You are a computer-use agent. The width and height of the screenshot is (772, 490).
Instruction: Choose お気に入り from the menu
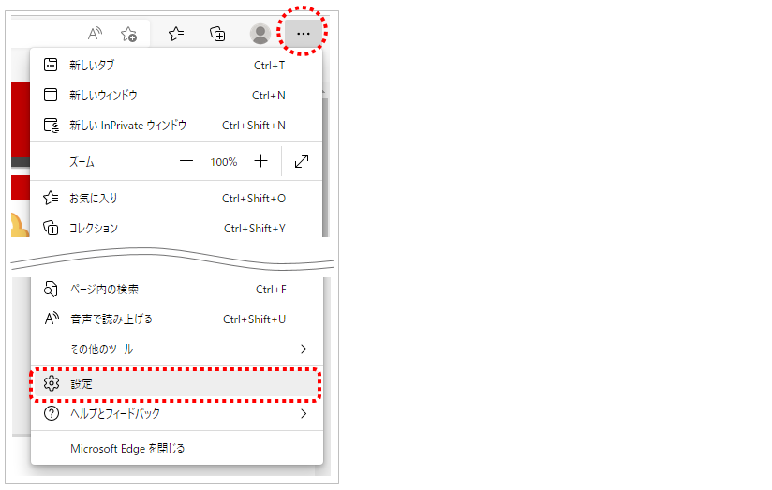(x=94, y=199)
